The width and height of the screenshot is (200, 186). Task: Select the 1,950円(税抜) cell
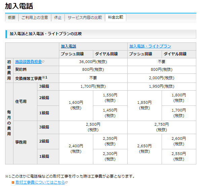pyautogui.click(x=162, y=86)
